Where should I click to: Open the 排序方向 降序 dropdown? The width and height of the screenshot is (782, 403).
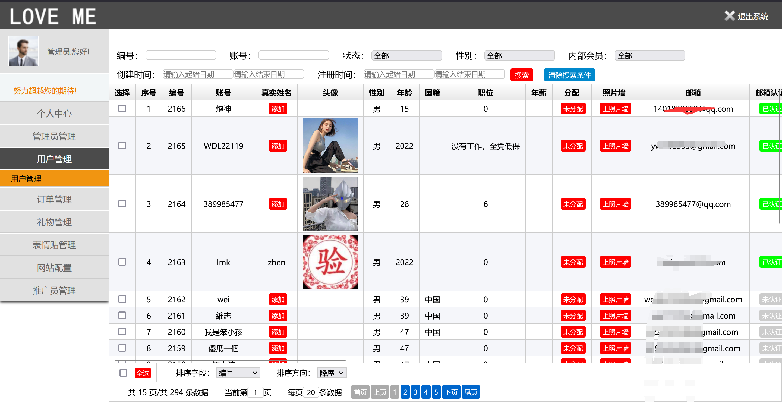click(x=331, y=373)
